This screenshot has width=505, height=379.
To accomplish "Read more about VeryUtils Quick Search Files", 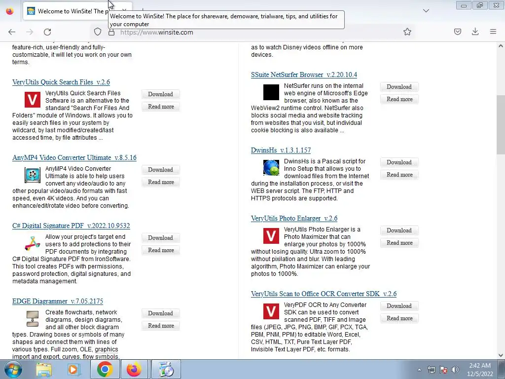I will tap(161, 107).
